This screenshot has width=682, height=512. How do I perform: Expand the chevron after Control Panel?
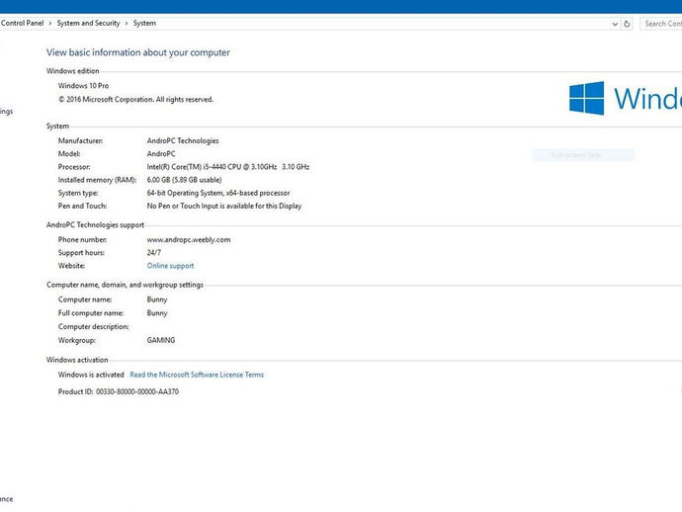coord(50,24)
